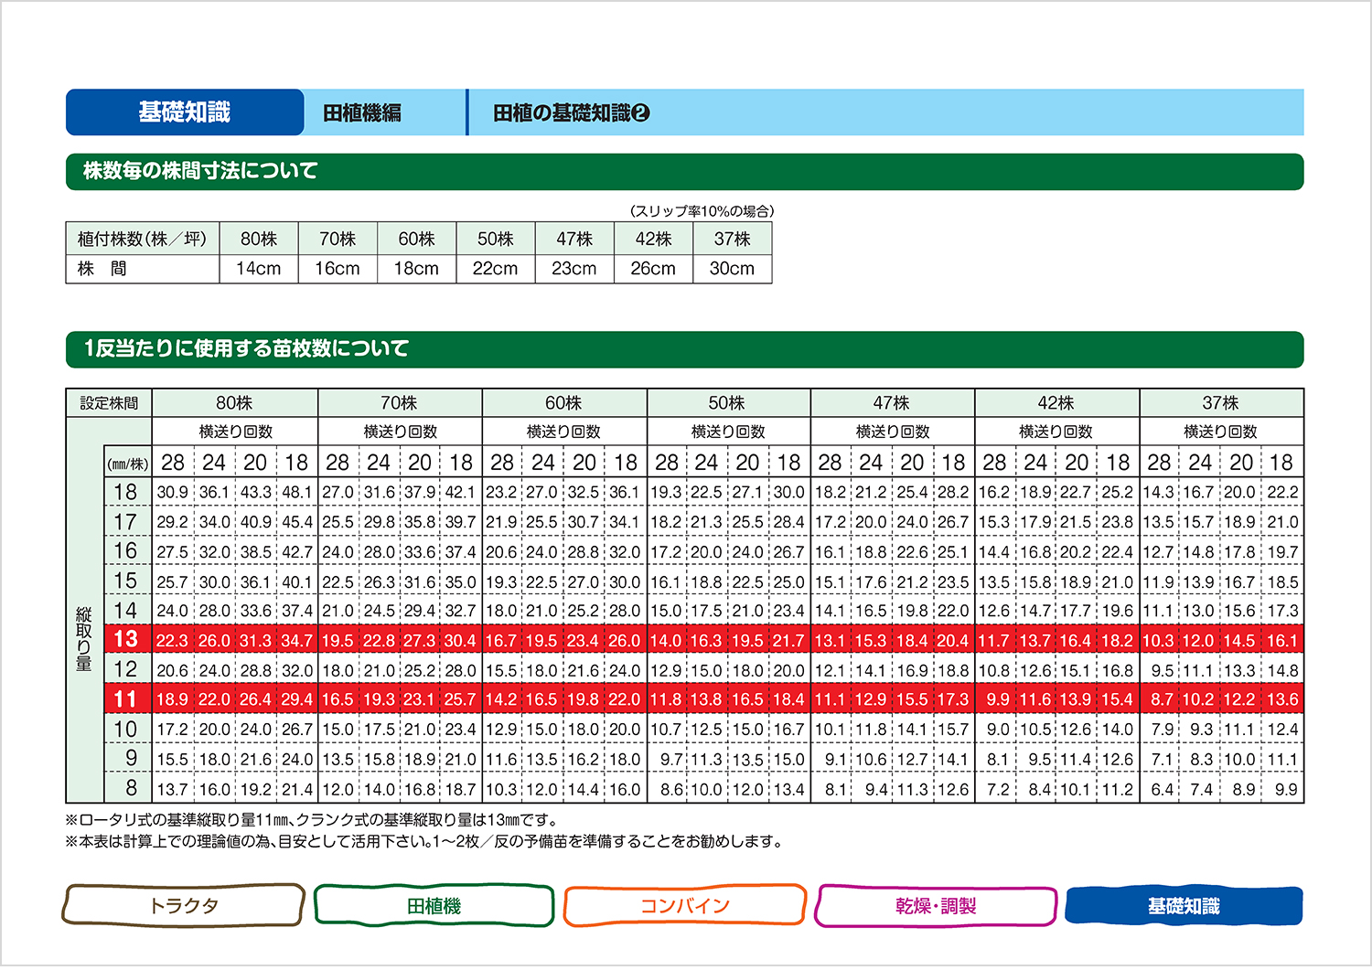Viewport: 1372px width, 970px height.
Task: Click the 40.1 value cell
Action: [296, 581]
